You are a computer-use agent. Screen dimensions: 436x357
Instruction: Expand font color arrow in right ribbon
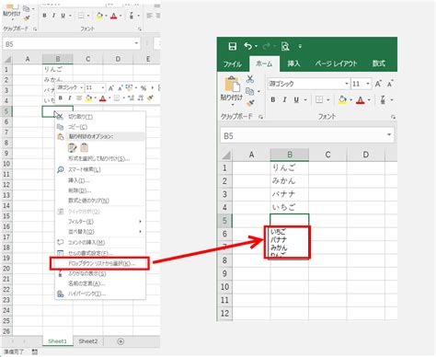click(369, 100)
